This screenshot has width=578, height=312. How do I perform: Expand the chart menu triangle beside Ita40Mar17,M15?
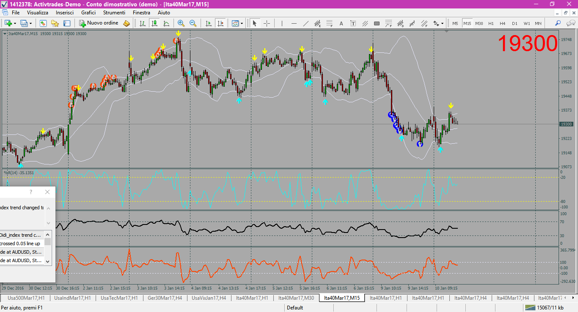pos(5,33)
